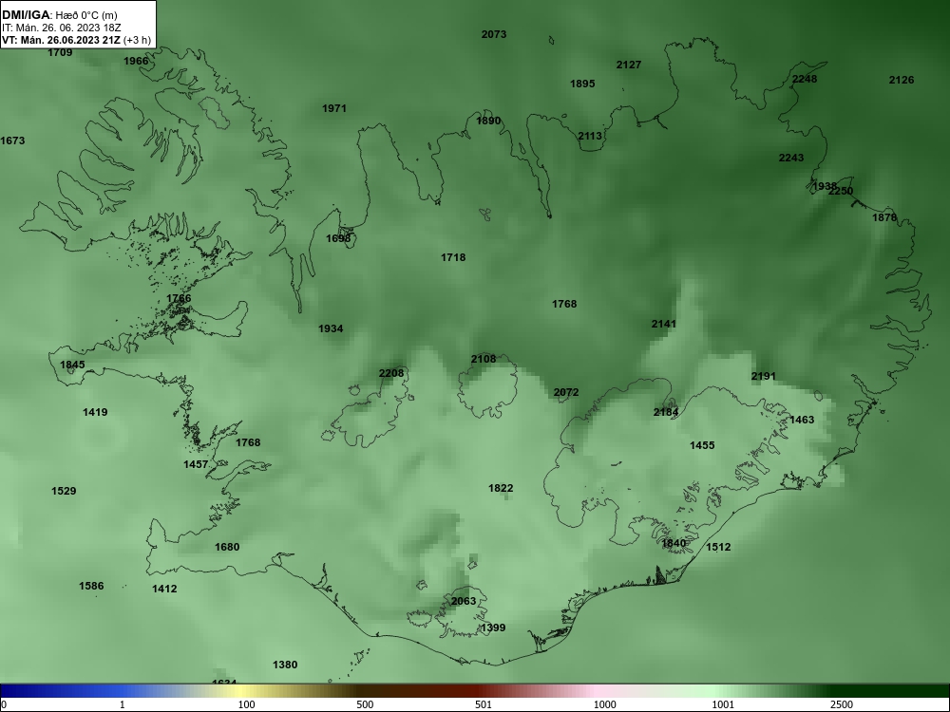Image resolution: width=950 pixels, height=712 pixels.
Task: Click the 1971 height value
Action: click(x=334, y=108)
